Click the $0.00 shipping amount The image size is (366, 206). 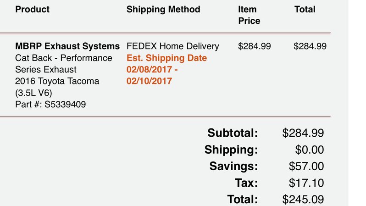click(310, 150)
